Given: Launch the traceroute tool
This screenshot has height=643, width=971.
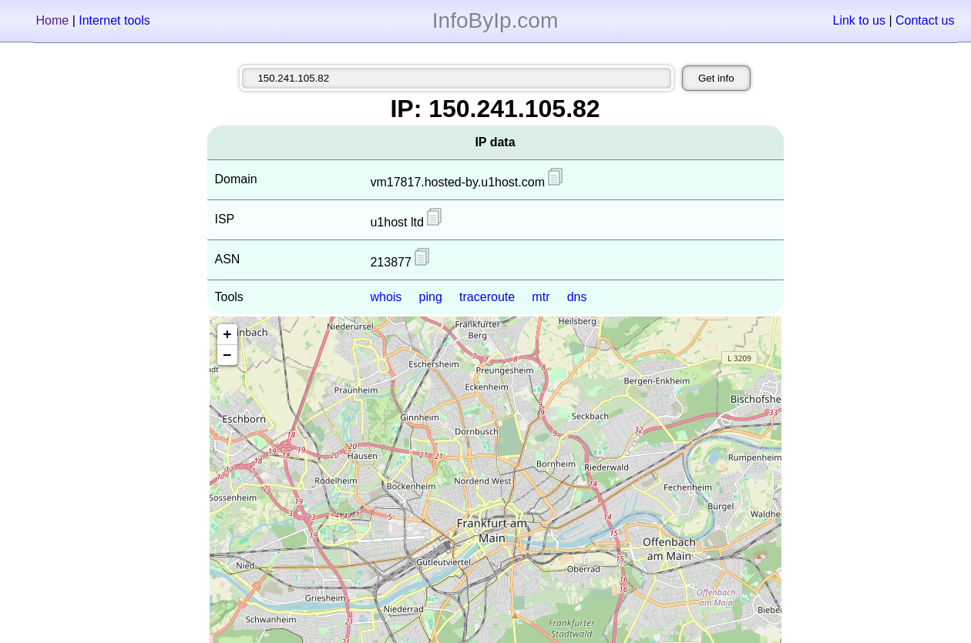Looking at the screenshot, I should pos(487,297).
